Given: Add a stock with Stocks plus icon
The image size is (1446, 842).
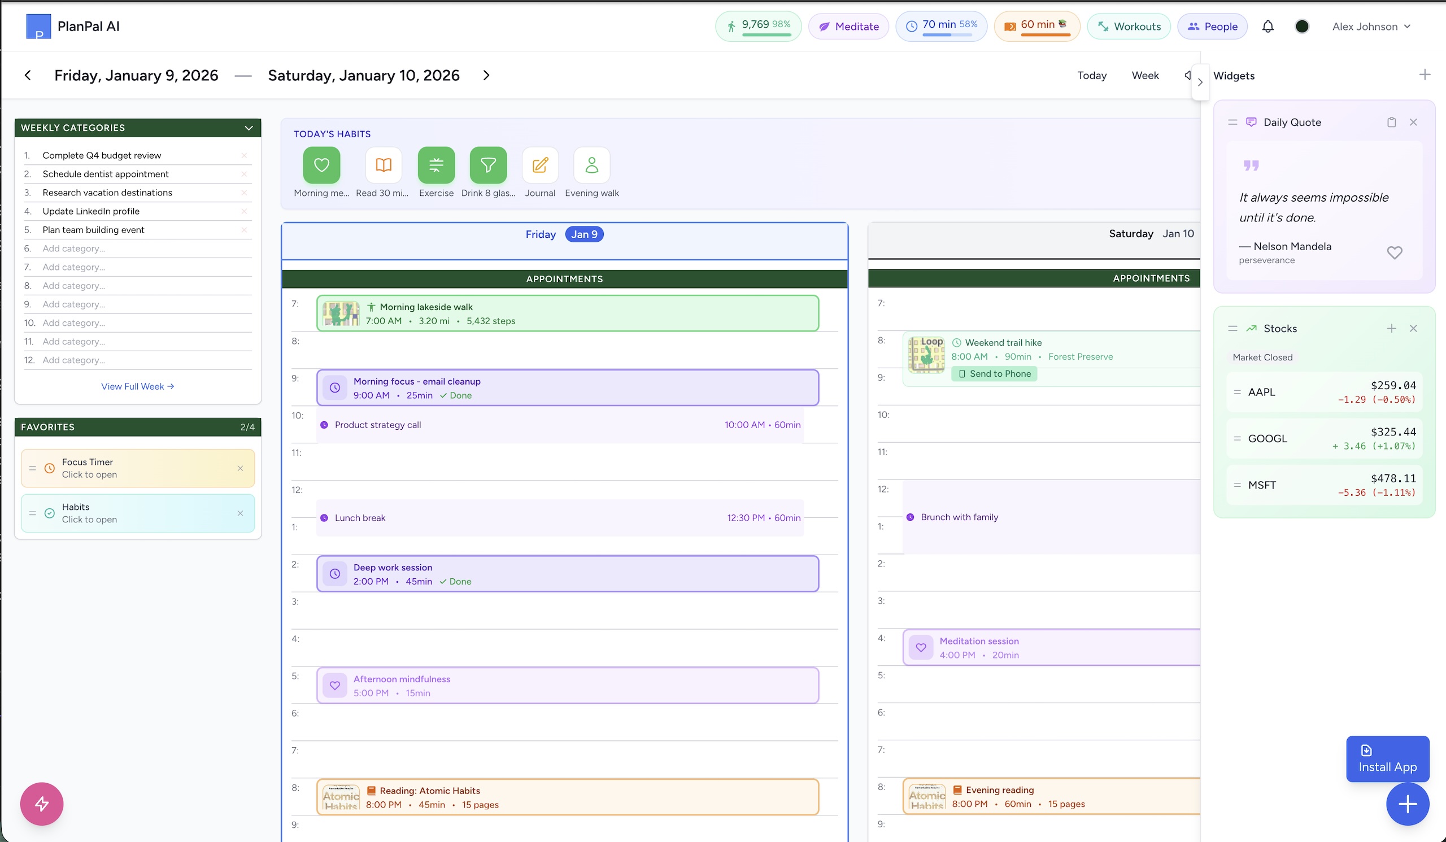Looking at the screenshot, I should (x=1391, y=328).
